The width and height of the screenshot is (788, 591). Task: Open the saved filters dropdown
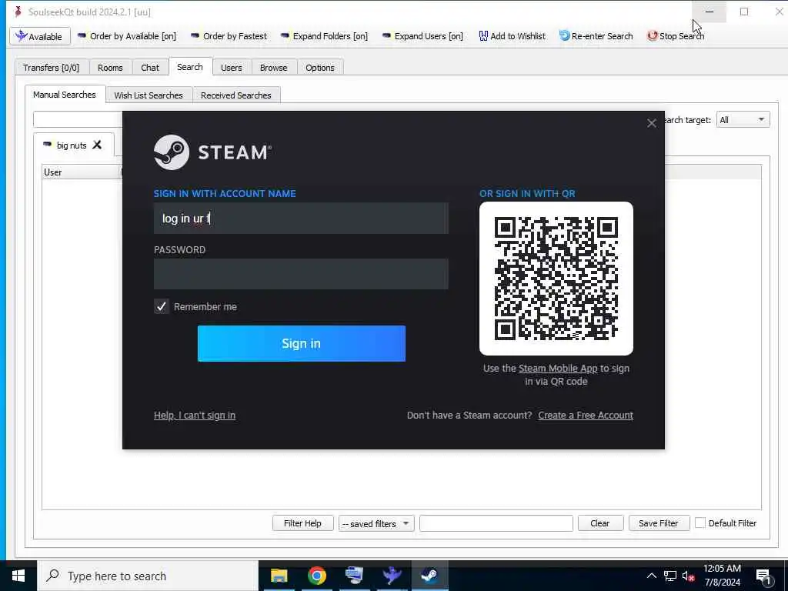pos(376,523)
